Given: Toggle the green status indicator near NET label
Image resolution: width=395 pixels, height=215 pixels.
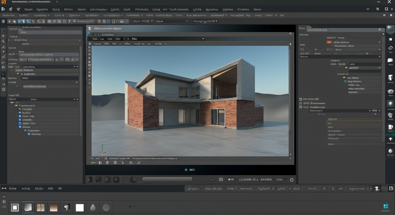Looking at the screenshot, I should coord(185,170).
